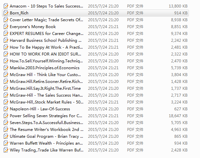Click the icon for How To Be Happy At Work
200x158 pixels.
pos(6,47)
